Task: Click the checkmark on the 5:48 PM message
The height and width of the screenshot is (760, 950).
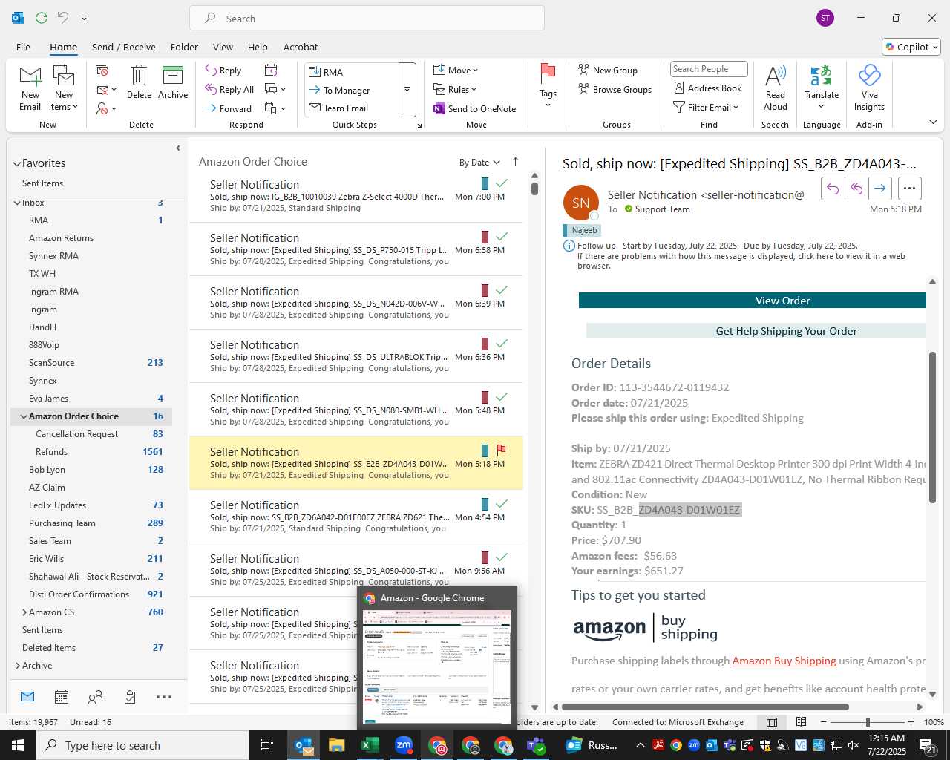Action: click(x=502, y=396)
